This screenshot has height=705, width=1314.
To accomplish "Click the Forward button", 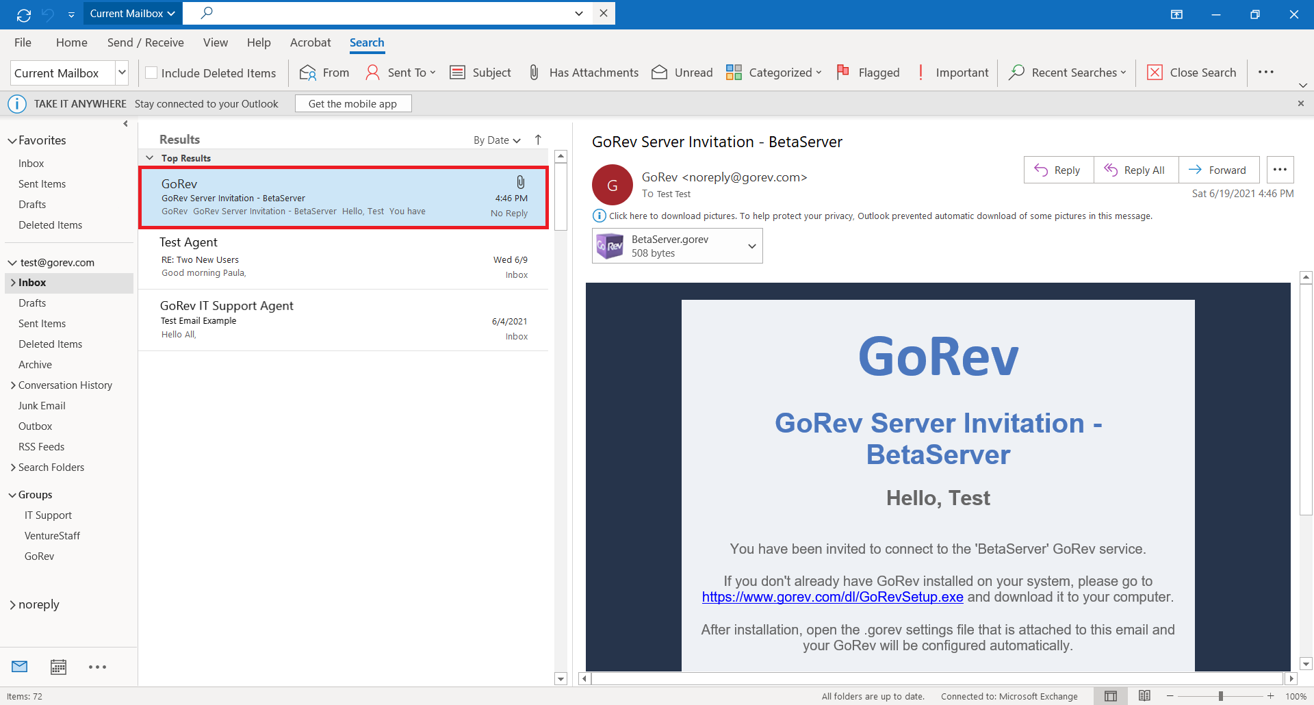I will (x=1219, y=170).
